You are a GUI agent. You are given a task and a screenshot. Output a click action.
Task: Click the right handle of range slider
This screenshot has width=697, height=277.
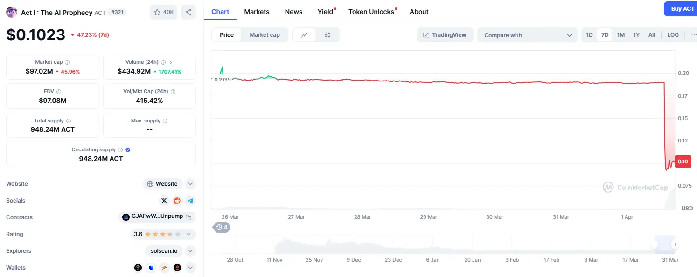click(x=674, y=244)
